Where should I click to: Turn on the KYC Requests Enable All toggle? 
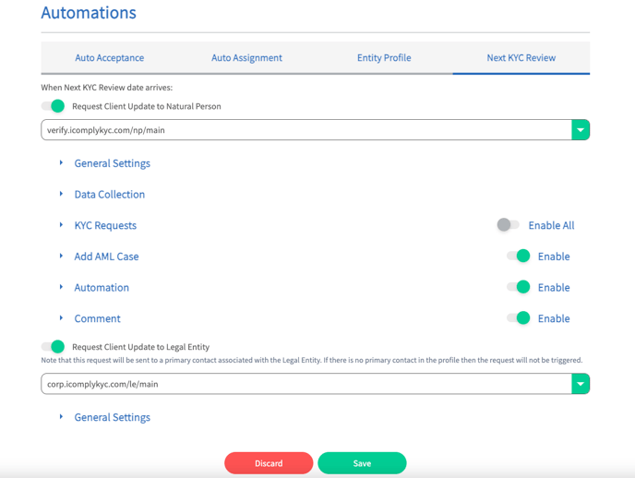click(509, 224)
